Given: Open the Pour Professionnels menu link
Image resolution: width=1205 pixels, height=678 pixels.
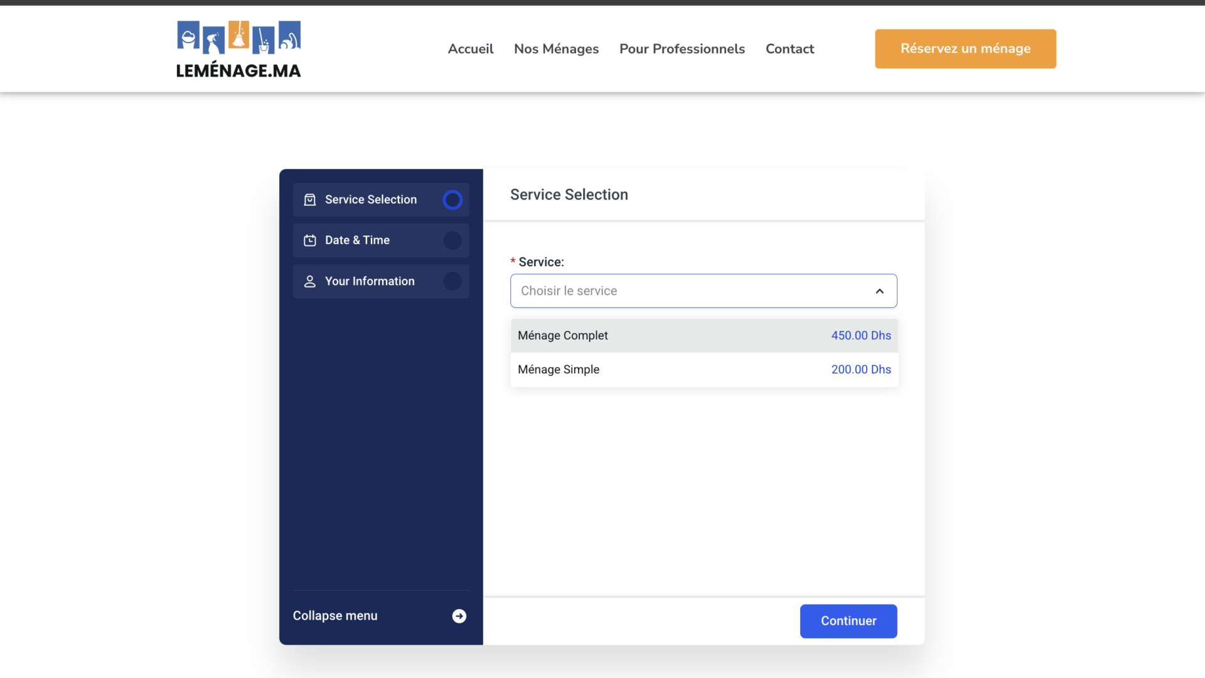Looking at the screenshot, I should 682,49.
